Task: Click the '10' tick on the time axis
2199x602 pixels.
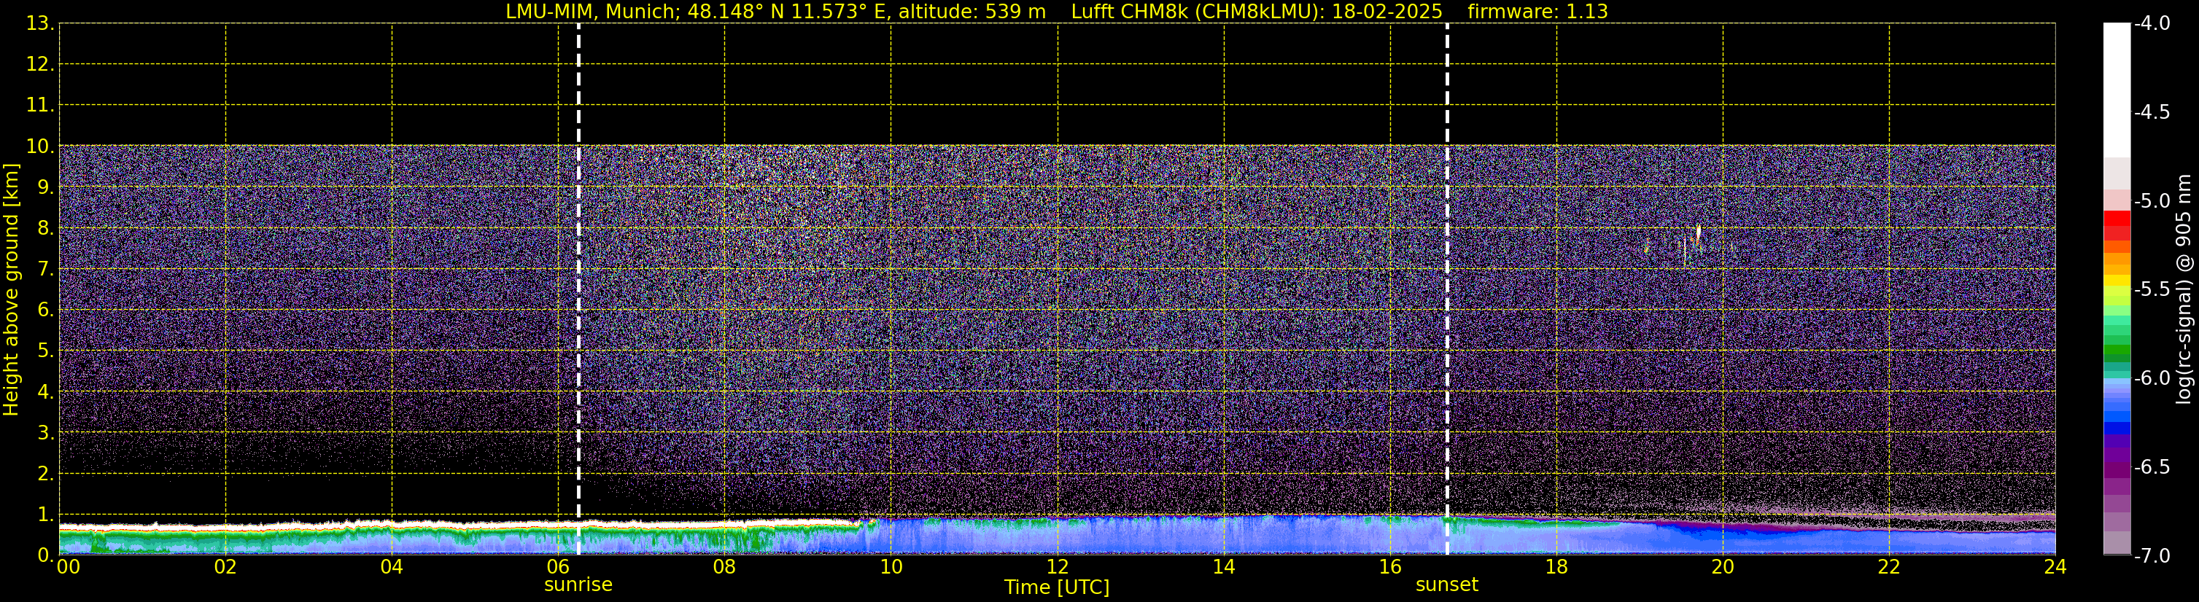Action: point(891,567)
